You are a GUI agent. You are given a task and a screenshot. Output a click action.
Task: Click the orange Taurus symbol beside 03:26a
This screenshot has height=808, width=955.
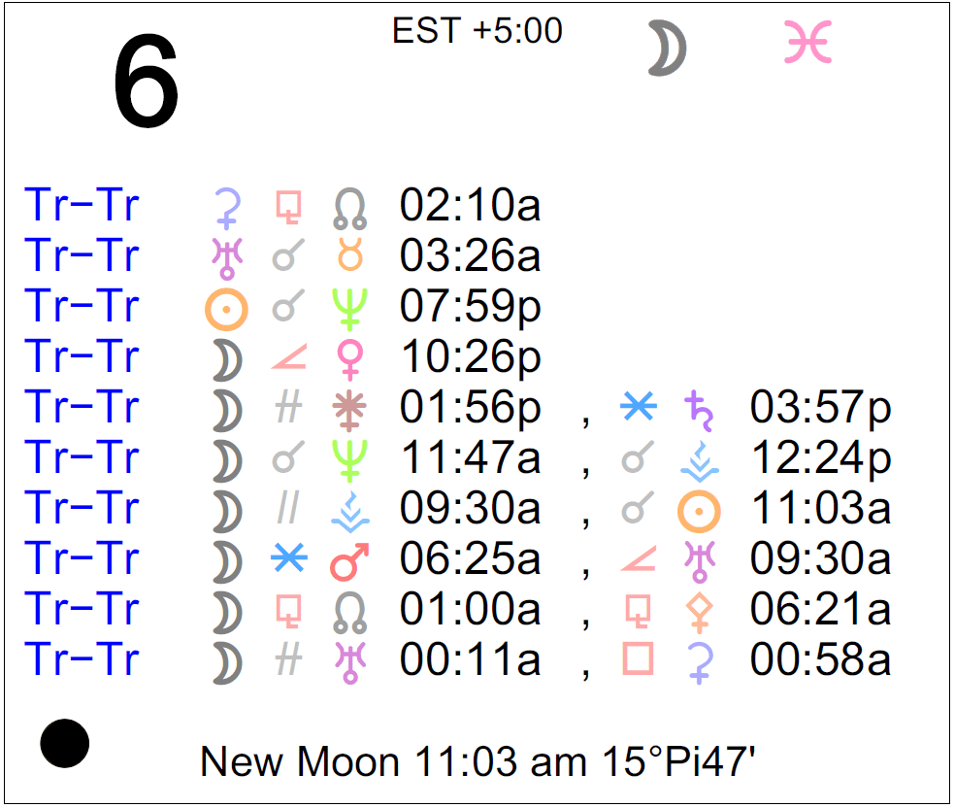(346, 257)
